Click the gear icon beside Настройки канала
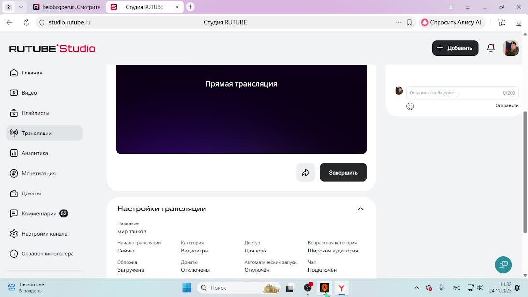Screen dimensions: 528x297 [x=14, y=234]
